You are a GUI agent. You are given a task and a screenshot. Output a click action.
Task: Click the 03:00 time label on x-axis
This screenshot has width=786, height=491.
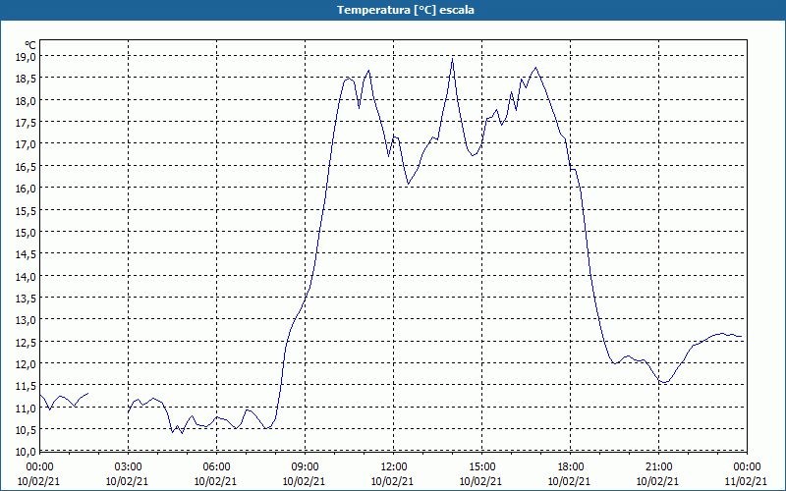(128, 467)
